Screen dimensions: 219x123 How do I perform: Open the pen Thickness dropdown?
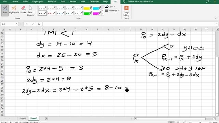click(112, 11)
